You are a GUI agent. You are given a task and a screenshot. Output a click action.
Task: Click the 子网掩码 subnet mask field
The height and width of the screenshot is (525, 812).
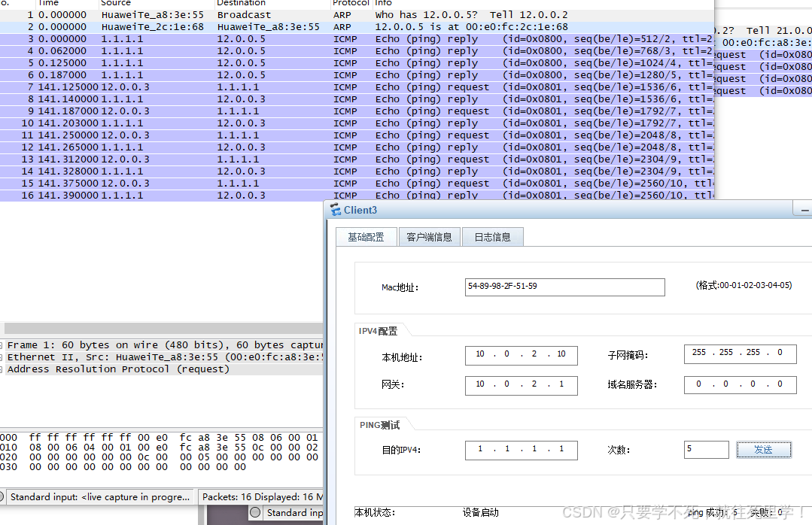tap(740, 354)
